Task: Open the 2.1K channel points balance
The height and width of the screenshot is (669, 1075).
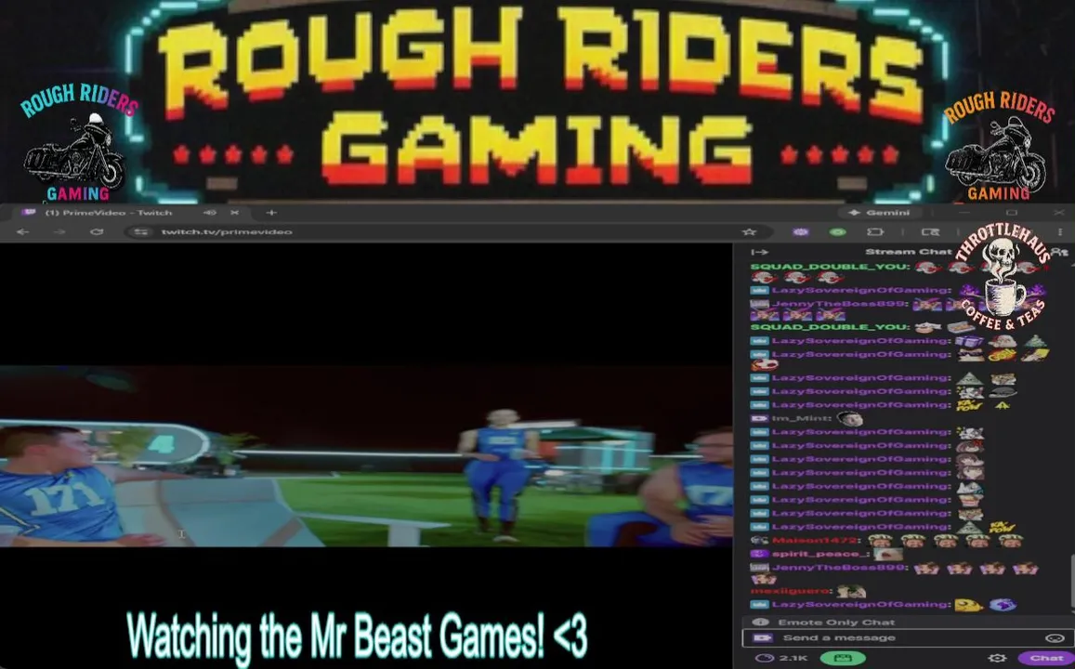Action: [781, 658]
